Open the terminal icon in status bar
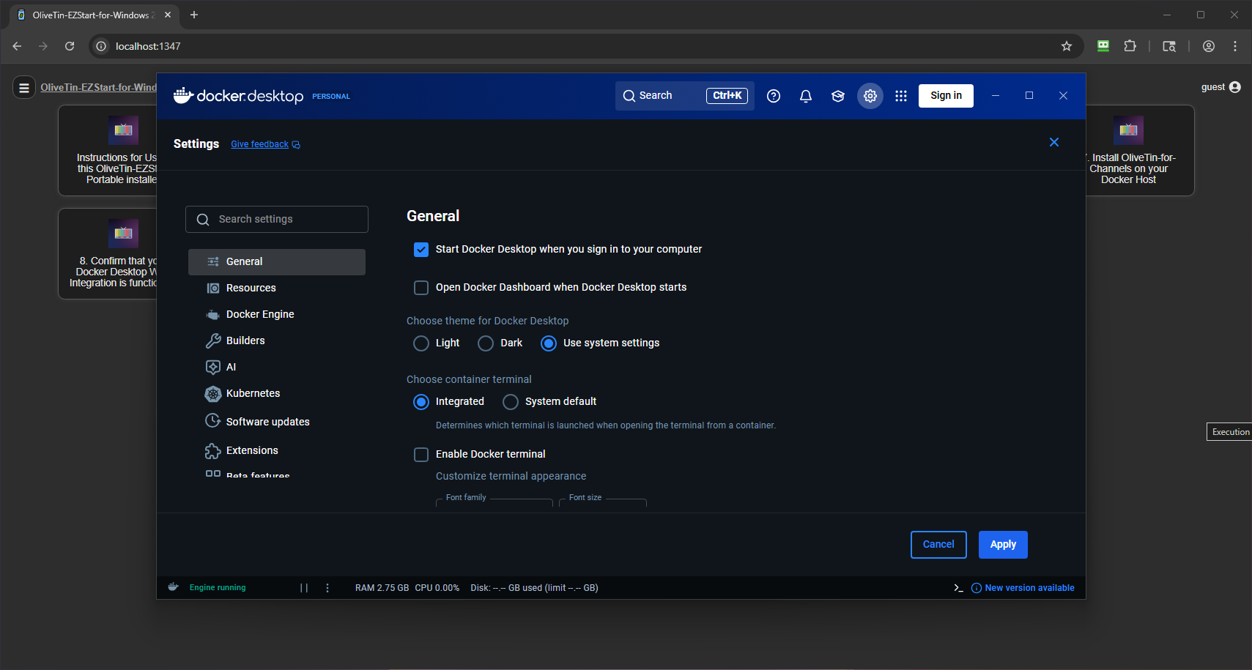Image resolution: width=1252 pixels, height=670 pixels. 957,588
